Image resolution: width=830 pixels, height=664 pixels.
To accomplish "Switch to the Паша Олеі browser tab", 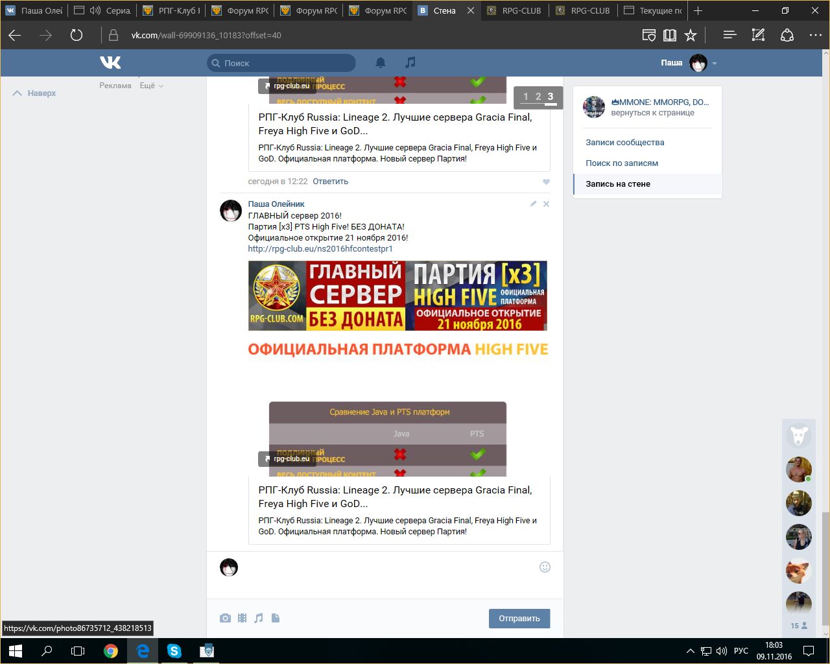I will point(34,10).
